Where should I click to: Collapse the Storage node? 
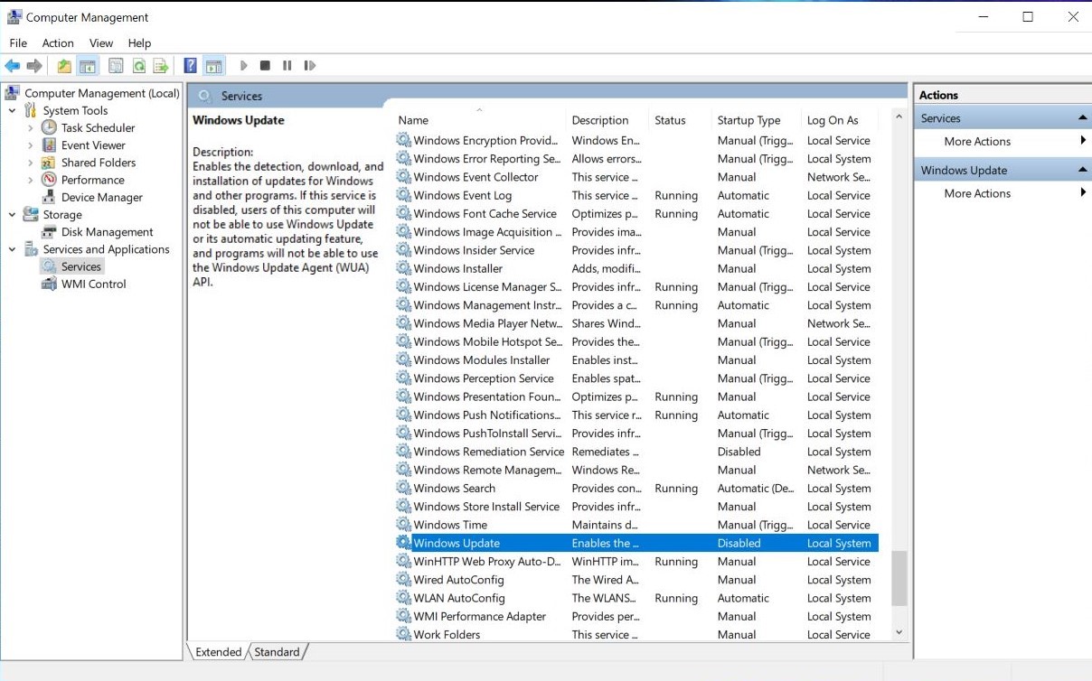click(13, 215)
